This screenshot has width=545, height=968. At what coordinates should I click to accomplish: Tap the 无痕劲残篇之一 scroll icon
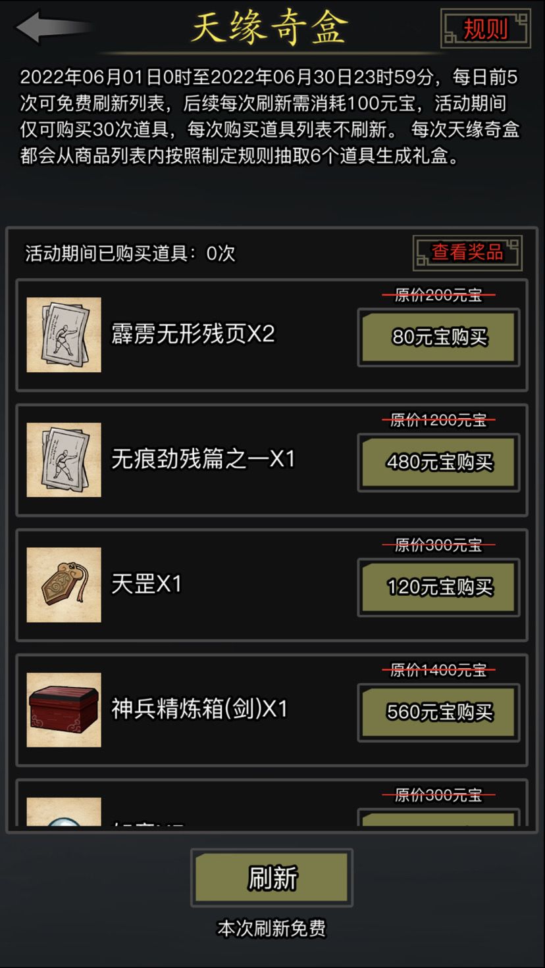tap(64, 460)
